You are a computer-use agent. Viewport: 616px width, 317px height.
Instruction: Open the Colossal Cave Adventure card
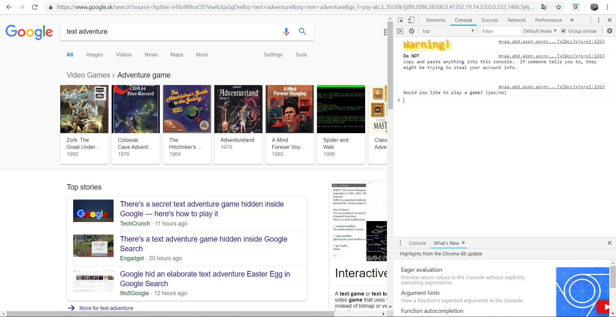(136, 124)
